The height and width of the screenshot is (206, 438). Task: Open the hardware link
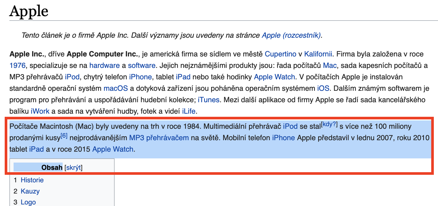[104, 66]
